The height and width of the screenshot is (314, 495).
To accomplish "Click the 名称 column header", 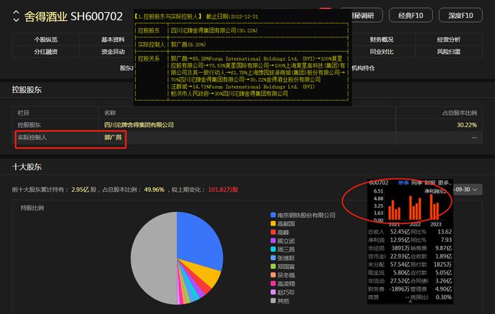I will [x=109, y=112].
